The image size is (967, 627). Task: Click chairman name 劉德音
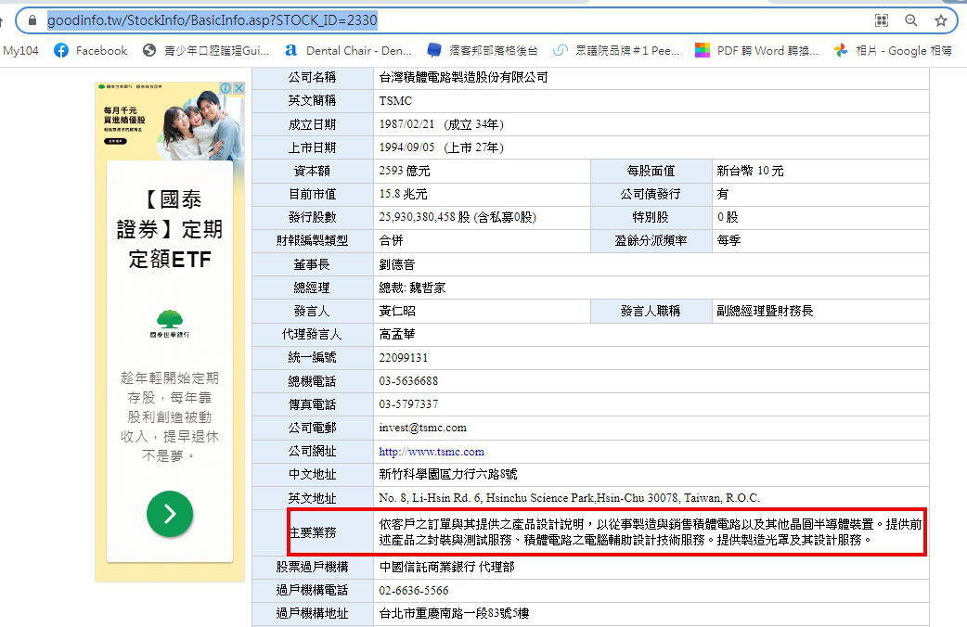coord(396,264)
